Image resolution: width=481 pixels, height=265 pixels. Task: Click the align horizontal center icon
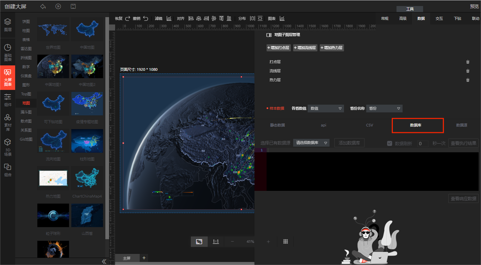pyautogui.click(x=199, y=18)
